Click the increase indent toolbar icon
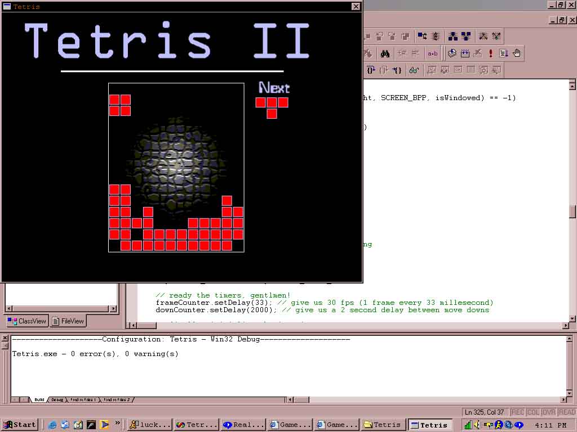This screenshot has width=577, height=432. tap(402, 53)
